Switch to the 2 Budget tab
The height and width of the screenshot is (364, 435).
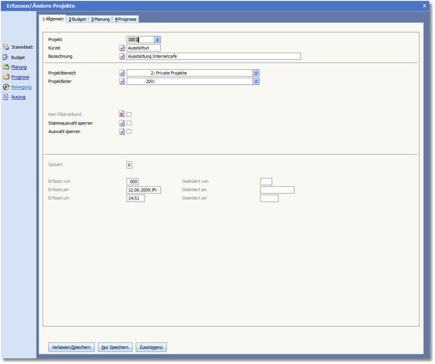[x=77, y=19]
